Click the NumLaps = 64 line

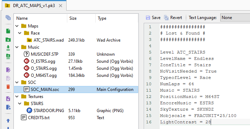[x=177, y=84]
